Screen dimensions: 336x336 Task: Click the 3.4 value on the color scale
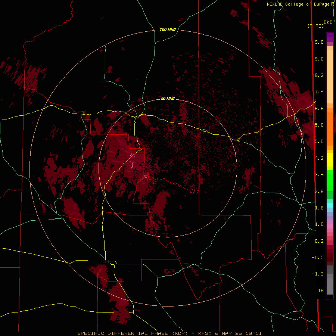(319, 175)
